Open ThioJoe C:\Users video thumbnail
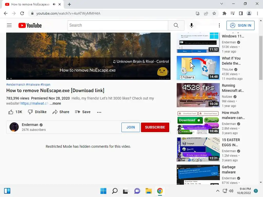263x197 pixels. 198,68
